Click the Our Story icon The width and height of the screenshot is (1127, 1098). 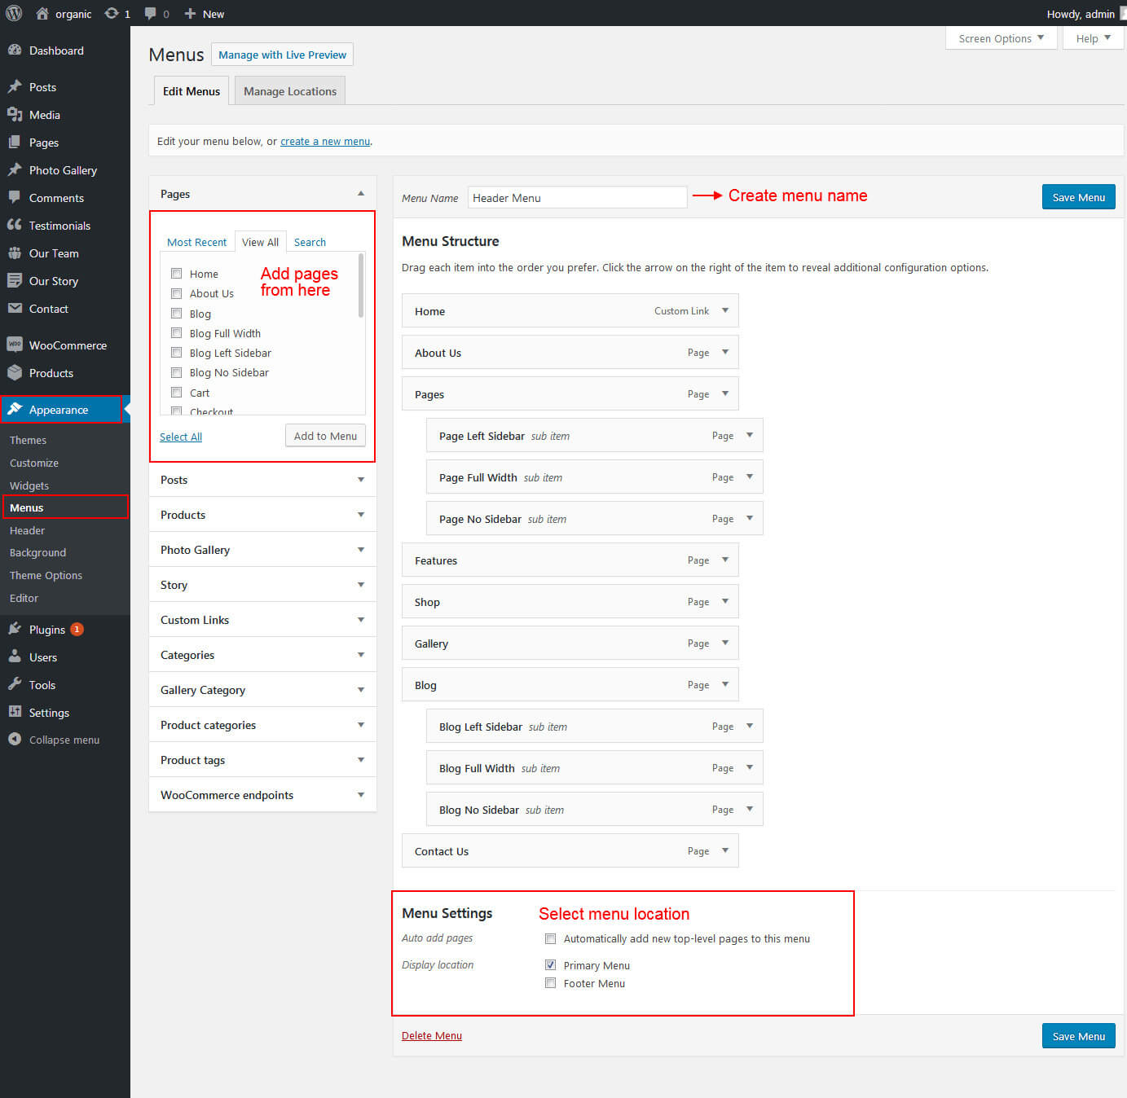pyautogui.click(x=15, y=280)
